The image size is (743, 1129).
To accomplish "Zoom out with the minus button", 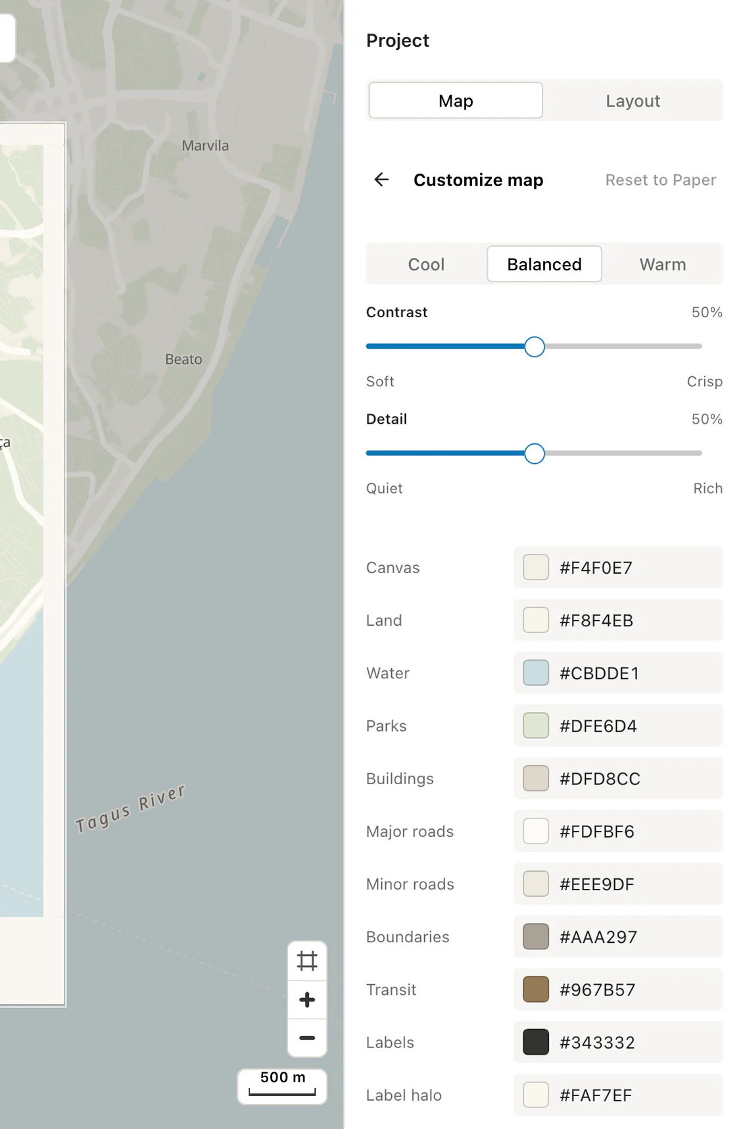I will [307, 1038].
